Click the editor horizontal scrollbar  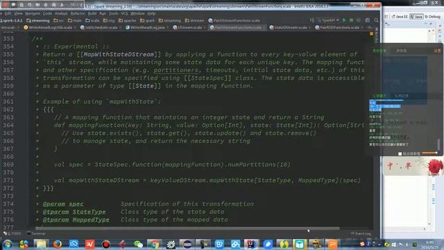[187, 228]
